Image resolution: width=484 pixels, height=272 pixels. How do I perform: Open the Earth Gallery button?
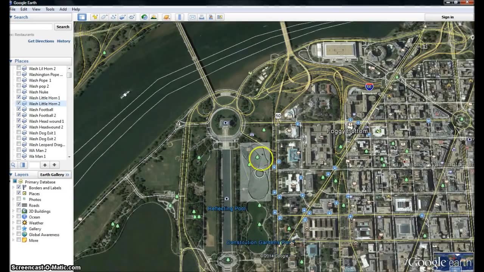55,175
